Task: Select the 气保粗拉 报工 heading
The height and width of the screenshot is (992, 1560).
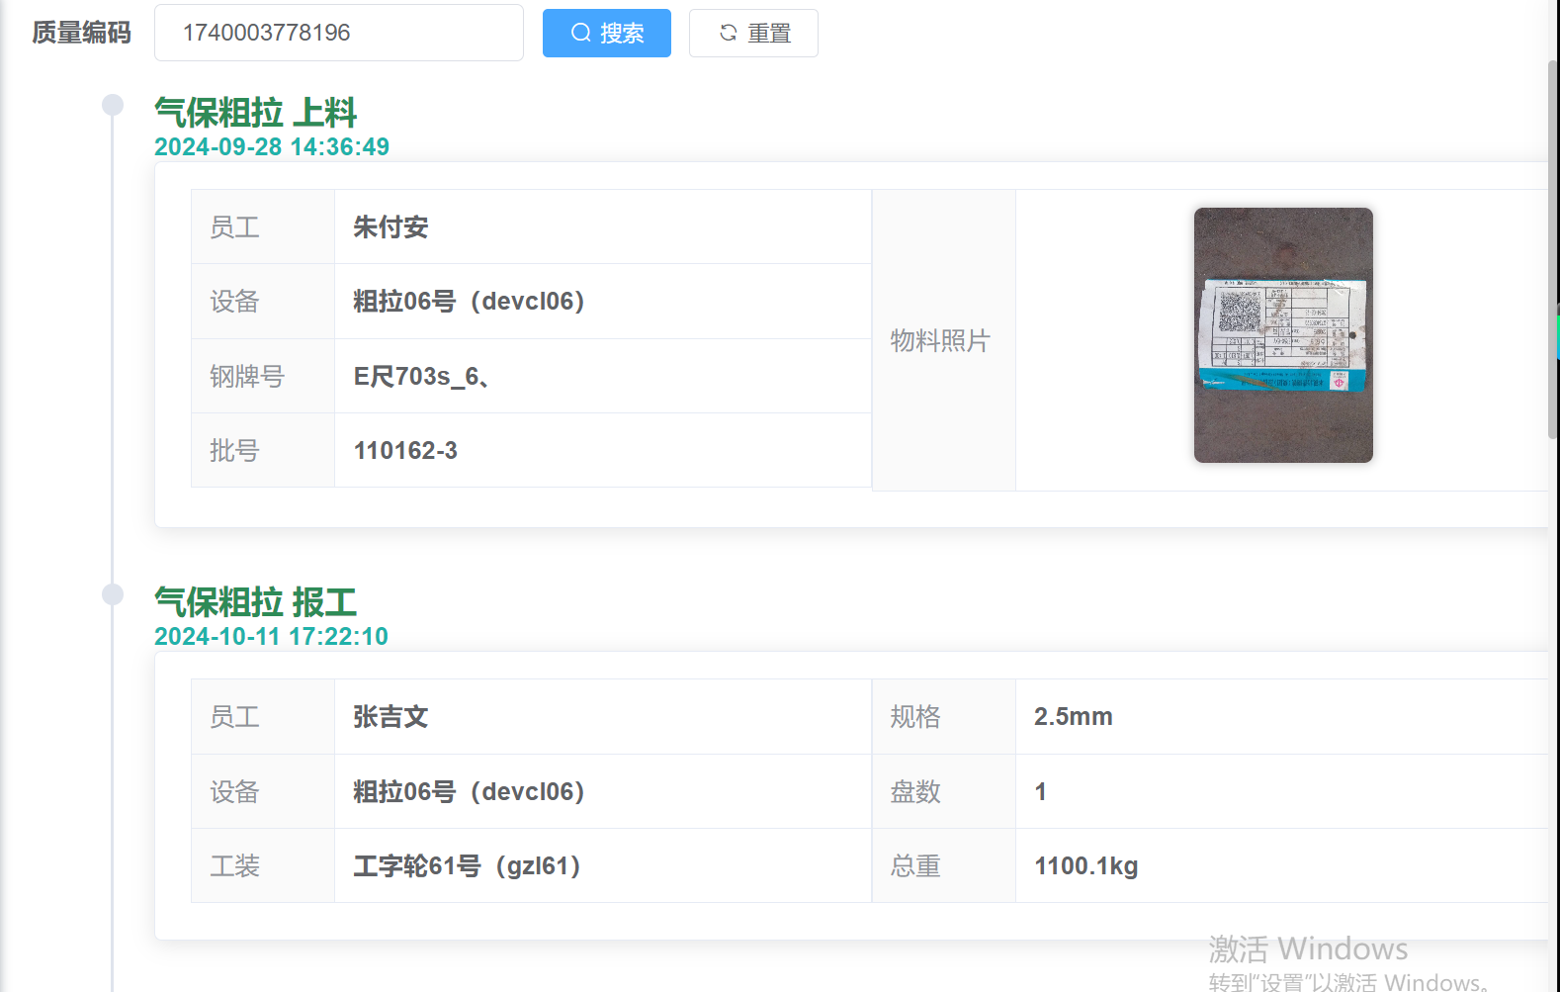Action: pos(255,602)
